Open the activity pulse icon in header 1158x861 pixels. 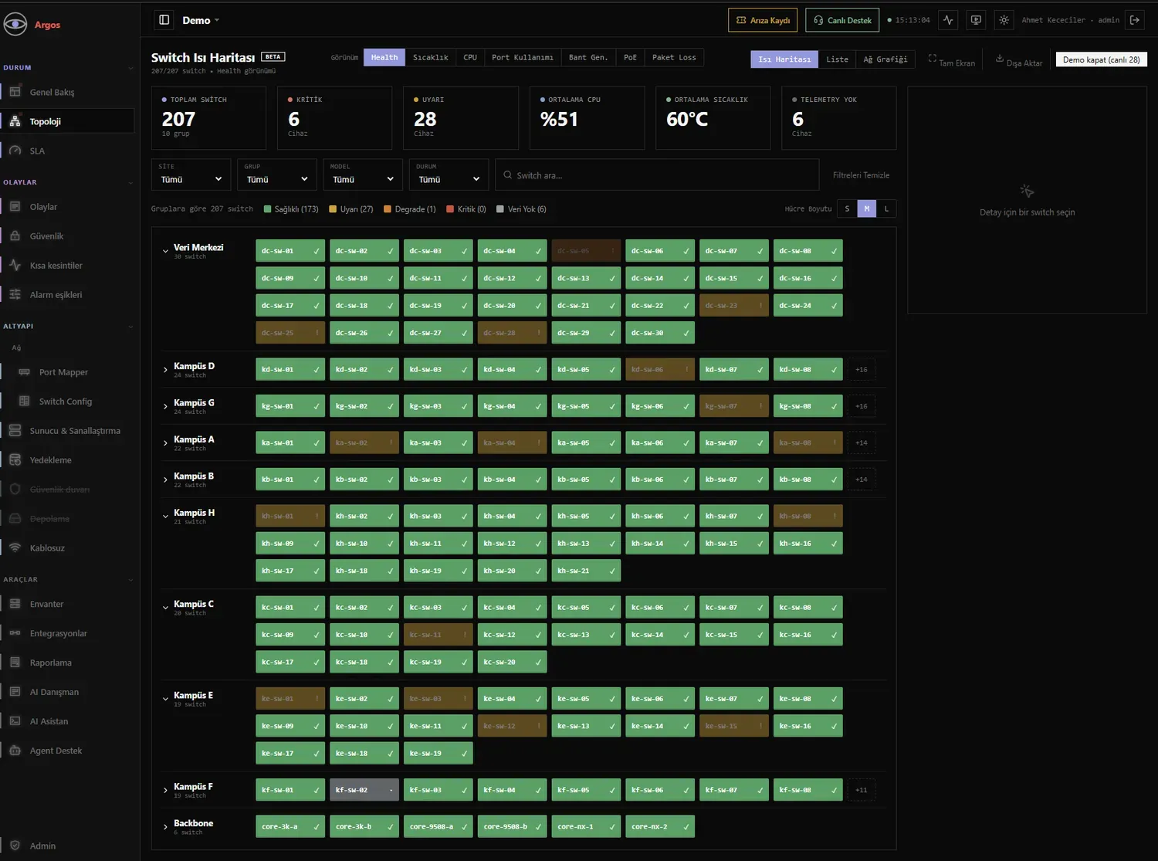click(948, 20)
